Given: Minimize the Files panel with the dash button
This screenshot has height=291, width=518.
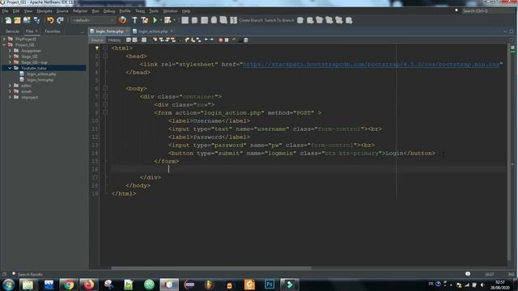Looking at the screenshot, I should coord(83,32).
